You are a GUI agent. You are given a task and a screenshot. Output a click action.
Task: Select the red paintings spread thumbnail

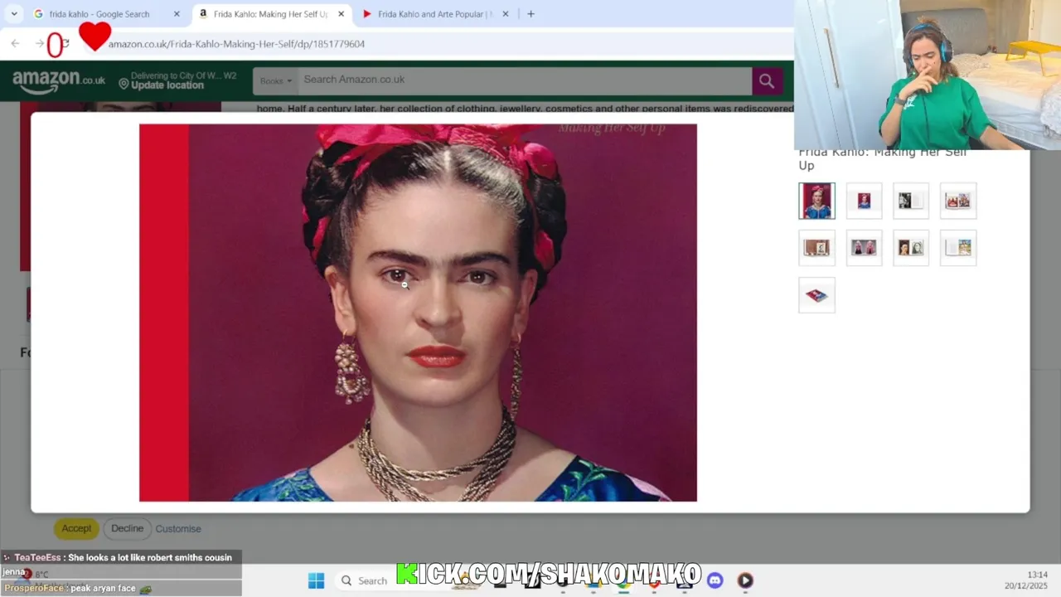958,201
